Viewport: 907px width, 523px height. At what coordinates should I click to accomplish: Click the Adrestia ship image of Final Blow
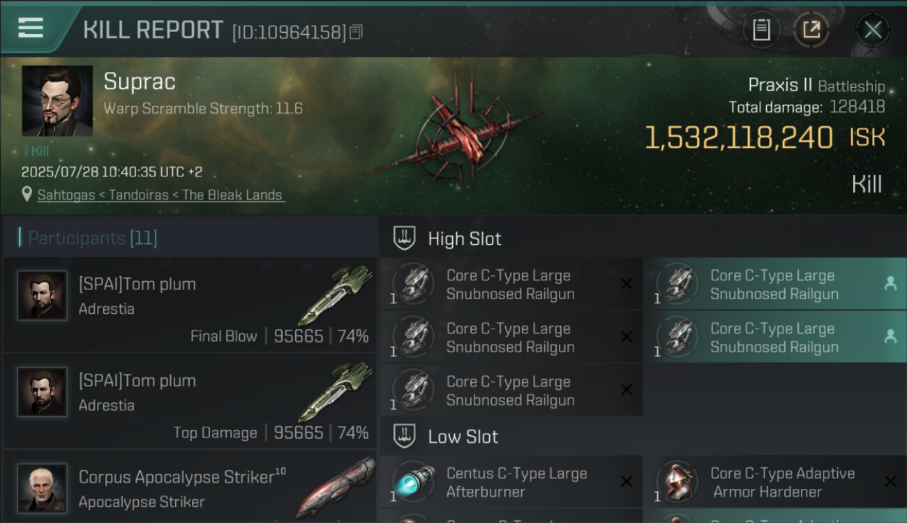click(x=336, y=295)
